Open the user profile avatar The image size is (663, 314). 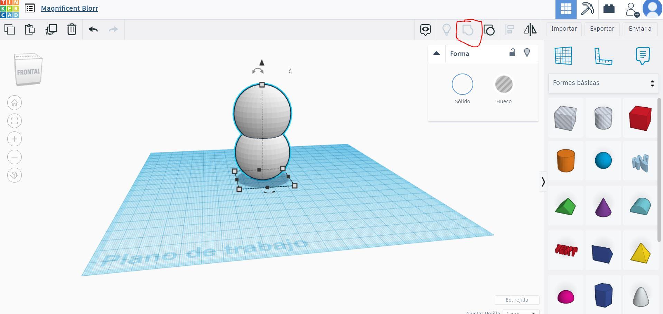point(652,9)
